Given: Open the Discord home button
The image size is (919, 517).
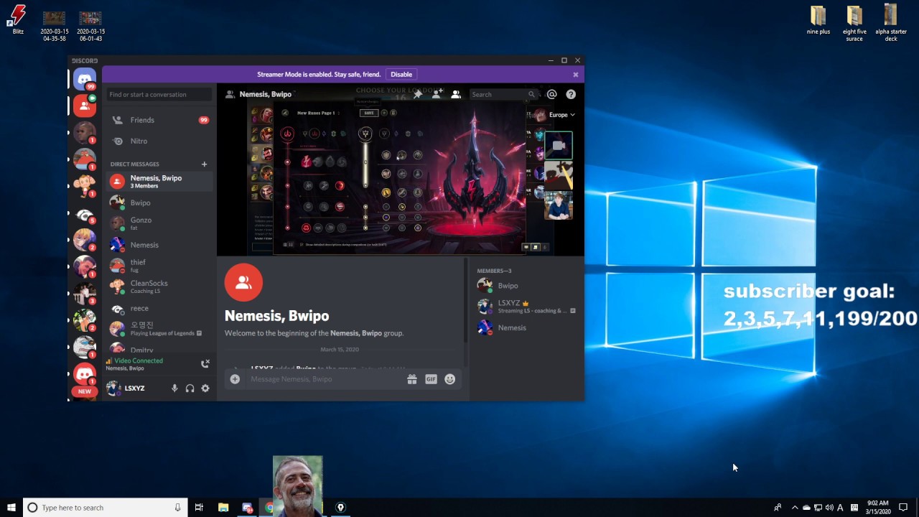Looking at the screenshot, I should click(x=85, y=79).
